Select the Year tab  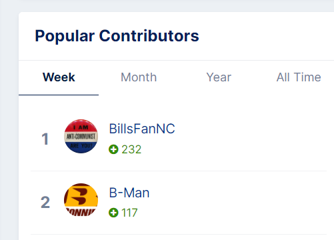[219, 77]
